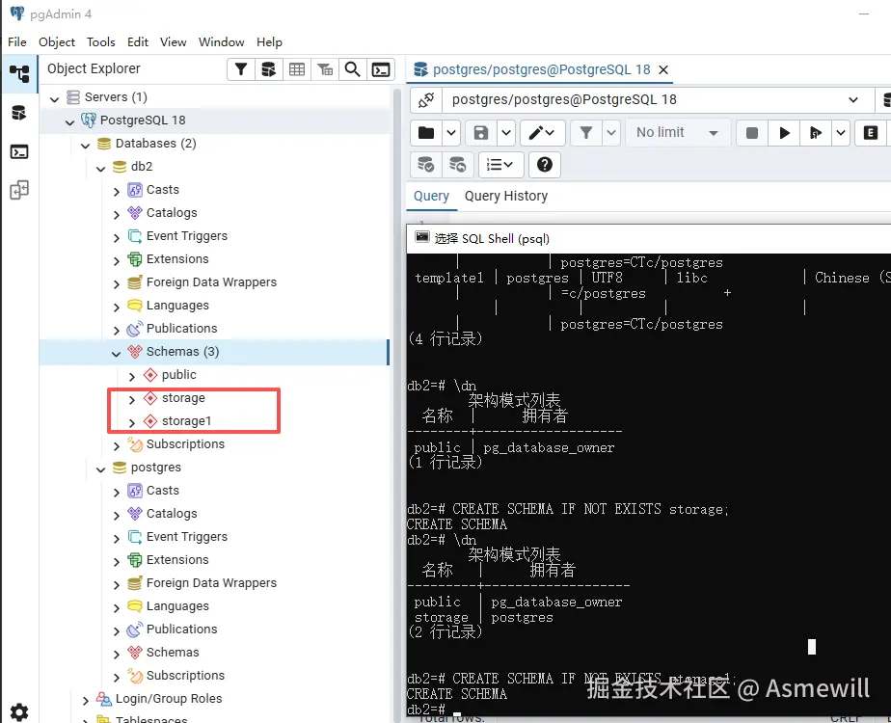Viewport: 891px width, 723px height.
Task: Click the Stop query button
Action: pos(752,133)
